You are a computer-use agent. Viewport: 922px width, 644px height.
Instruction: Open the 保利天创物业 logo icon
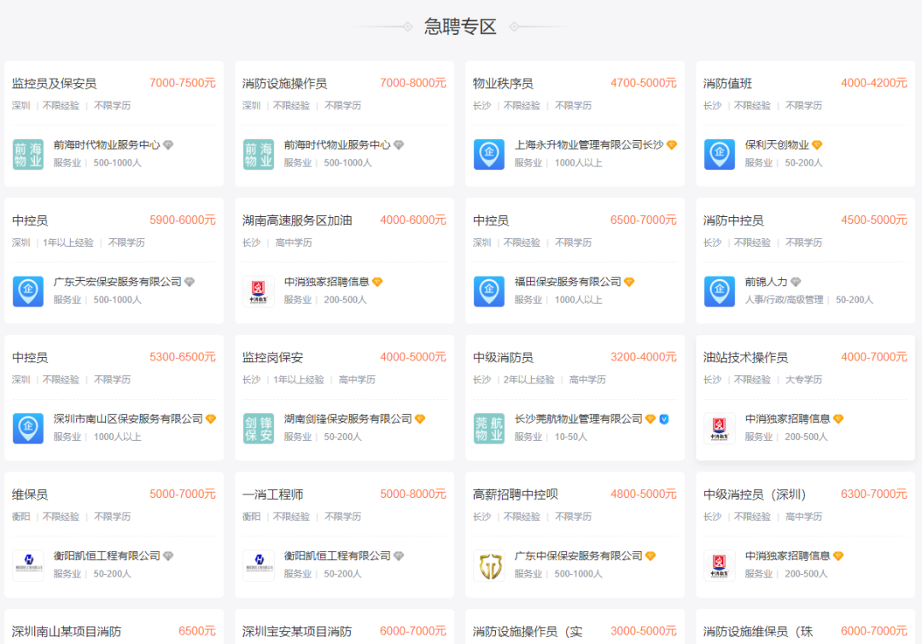click(x=720, y=154)
